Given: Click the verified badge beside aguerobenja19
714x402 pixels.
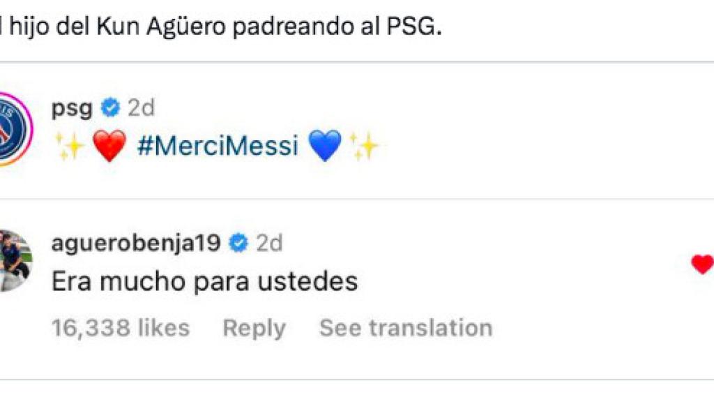Looking at the screenshot, I should point(238,244).
